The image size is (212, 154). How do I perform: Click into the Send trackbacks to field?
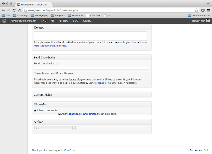tap(91, 68)
